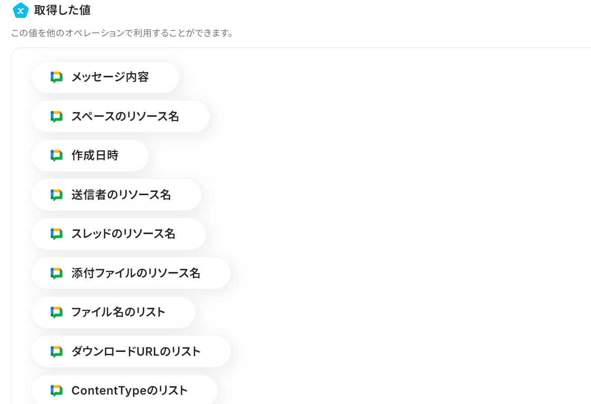
Task: Click the Google Chat icon beside 作成日時
Action: coord(56,156)
